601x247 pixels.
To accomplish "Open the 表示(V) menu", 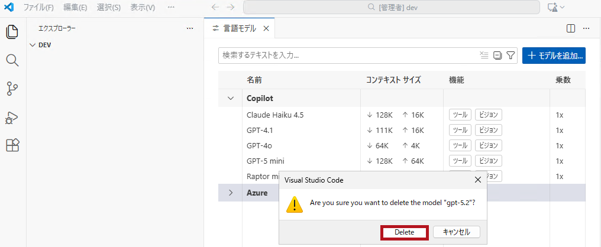I will coord(143,7).
